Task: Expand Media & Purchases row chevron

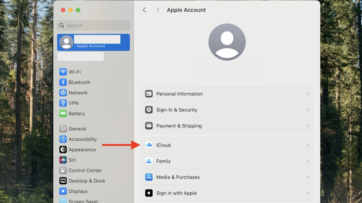Action: (308, 177)
